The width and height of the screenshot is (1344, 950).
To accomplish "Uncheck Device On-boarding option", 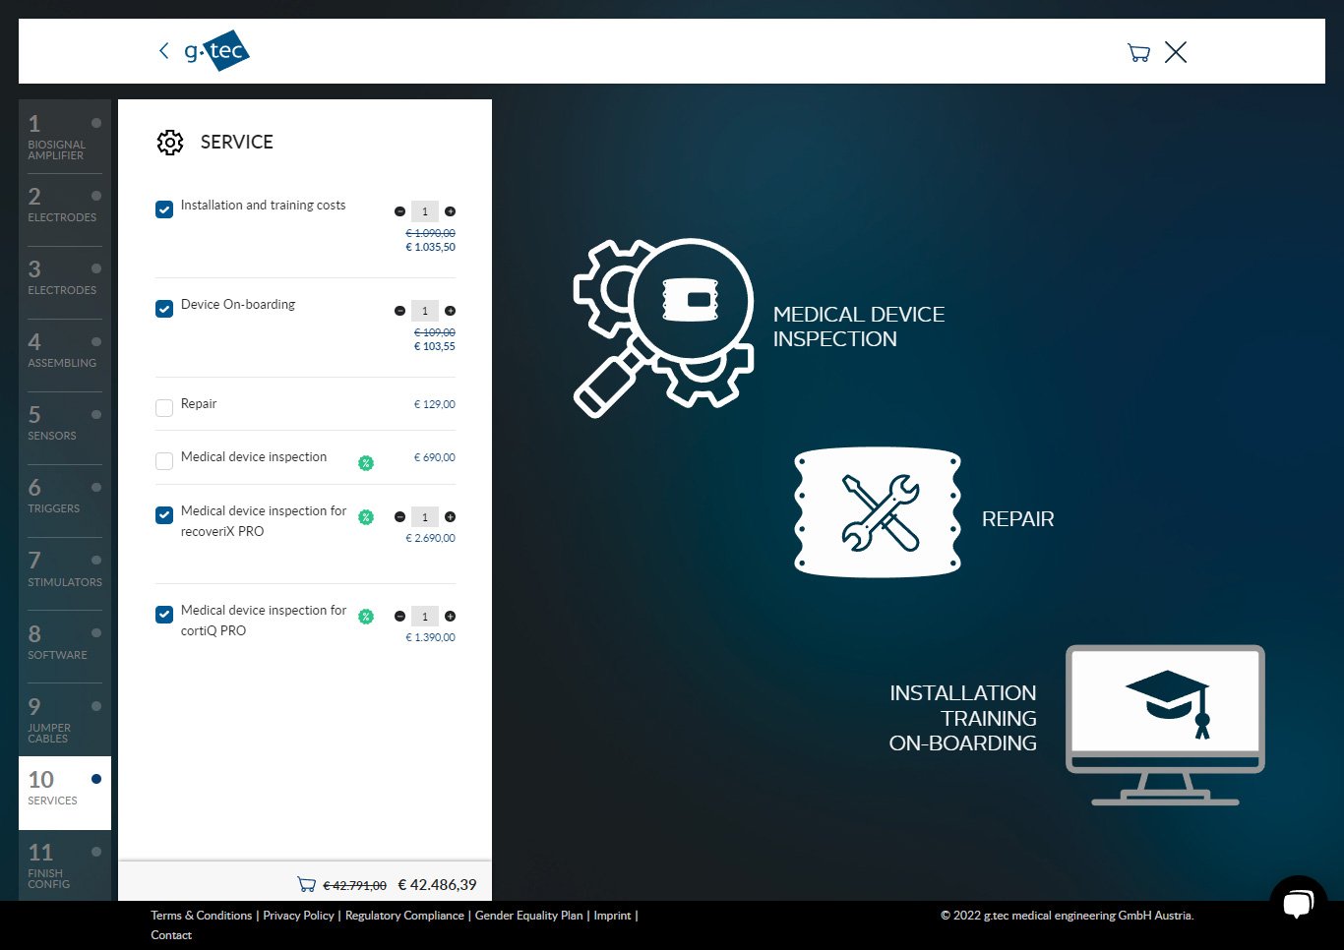I will coord(164,309).
